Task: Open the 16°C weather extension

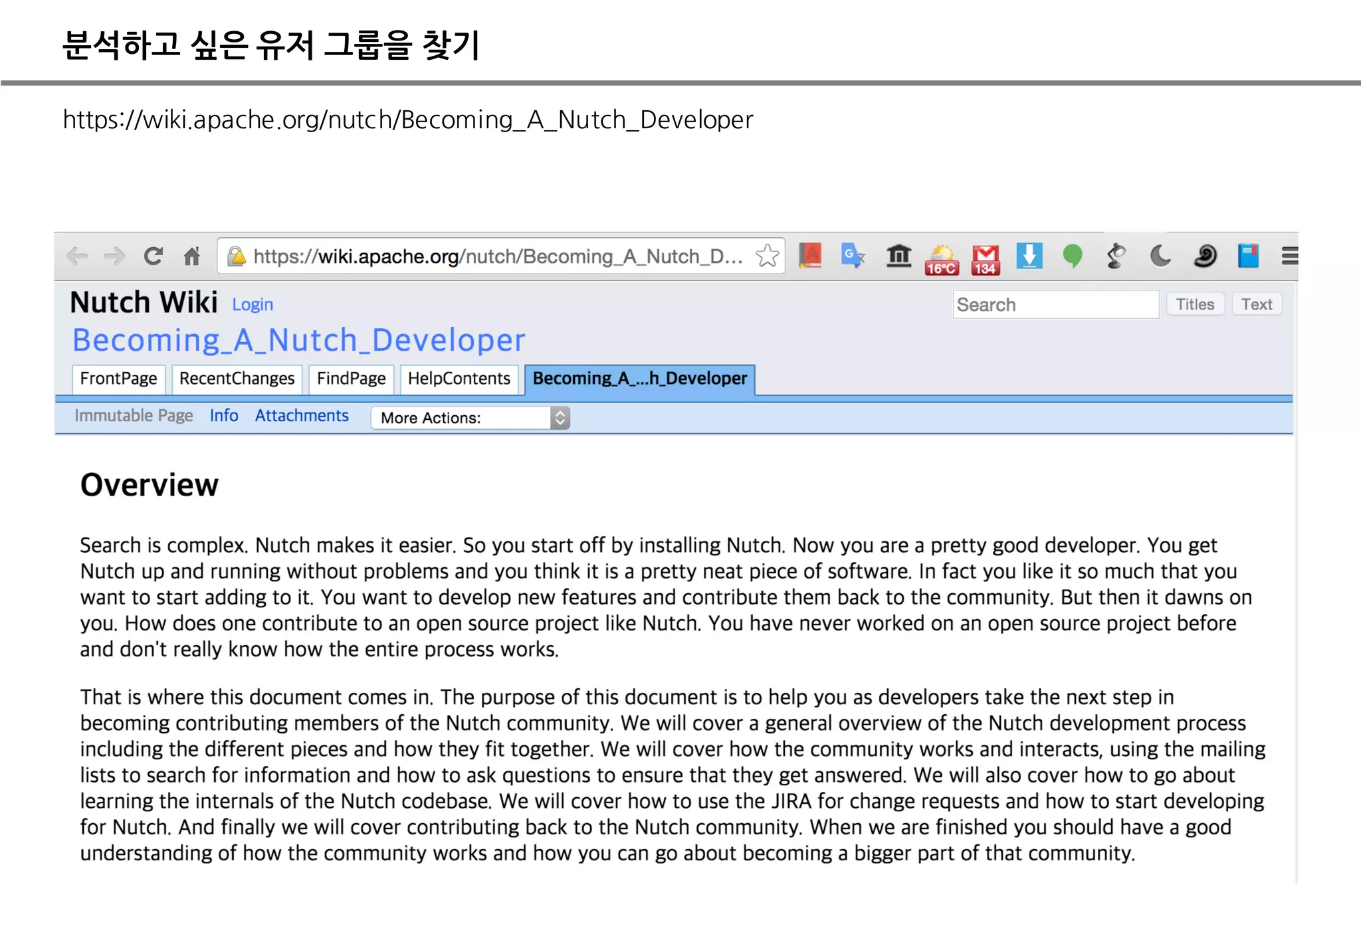Action: 942,259
